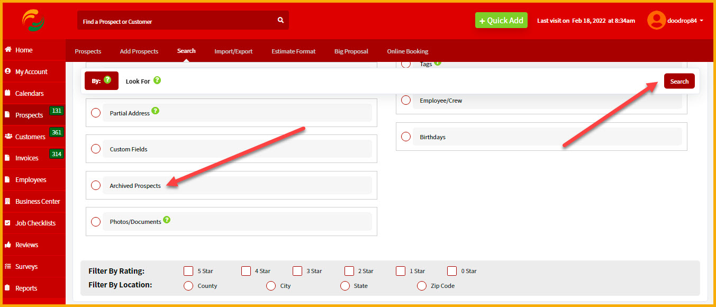
Task: Click the Last visit on Feb 18, 2022 text
Action: pos(586,21)
